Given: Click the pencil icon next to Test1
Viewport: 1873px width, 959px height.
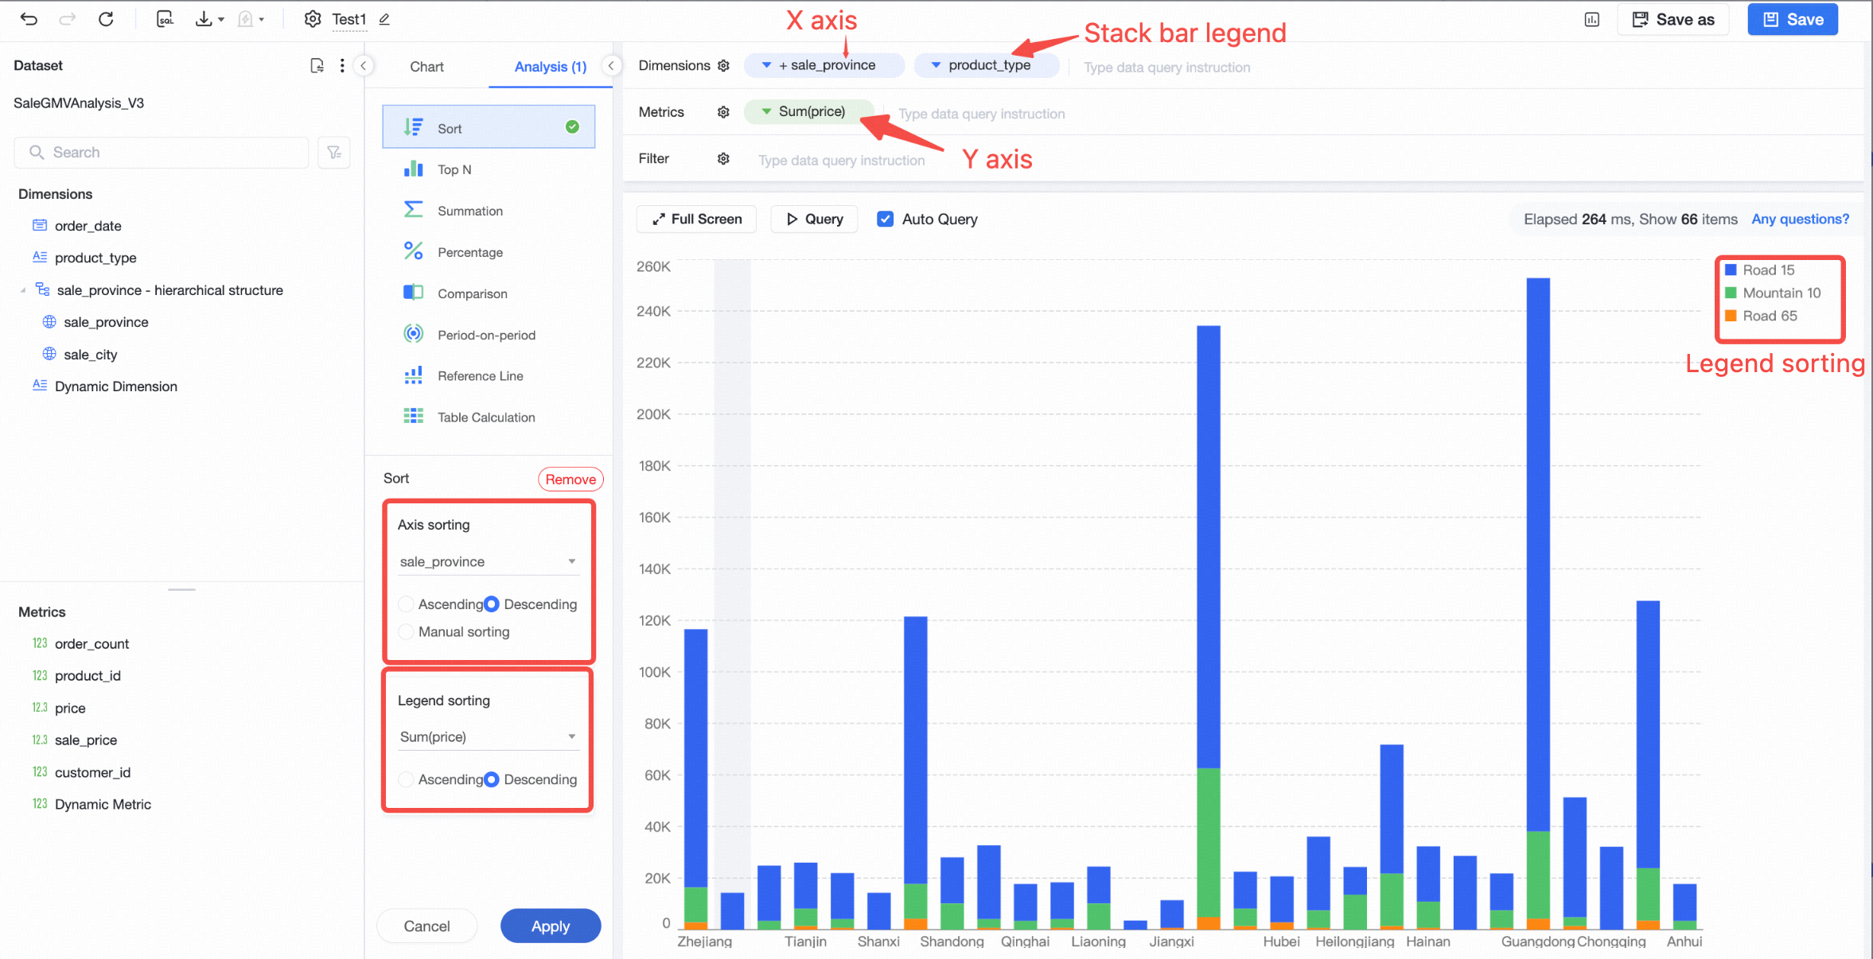Looking at the screenshot, I should [x=384, y=19].
